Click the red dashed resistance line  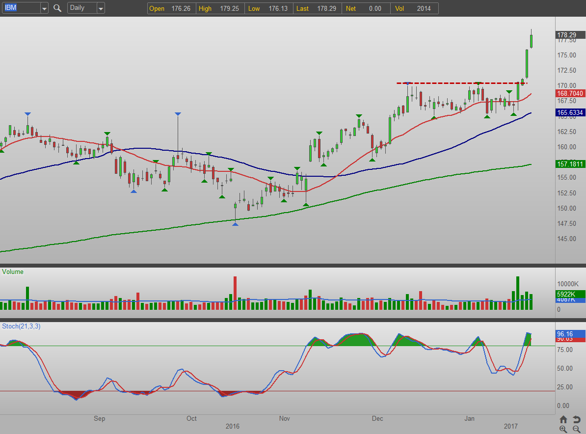(442, 83)
